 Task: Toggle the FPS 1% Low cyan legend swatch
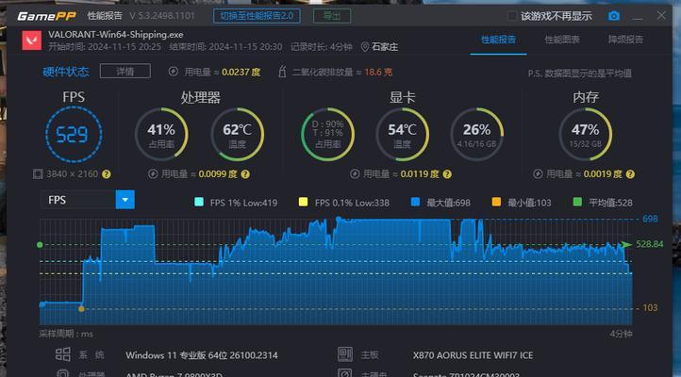pos(199,202)
